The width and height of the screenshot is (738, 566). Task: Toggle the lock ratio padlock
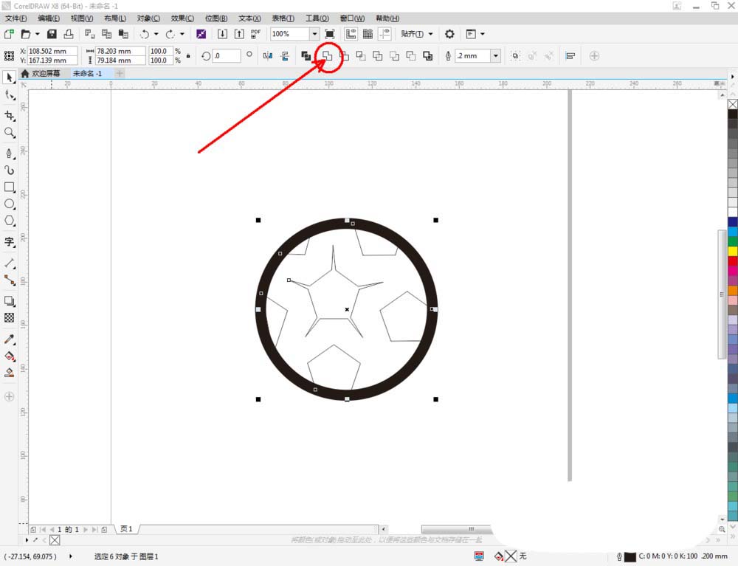188,56
